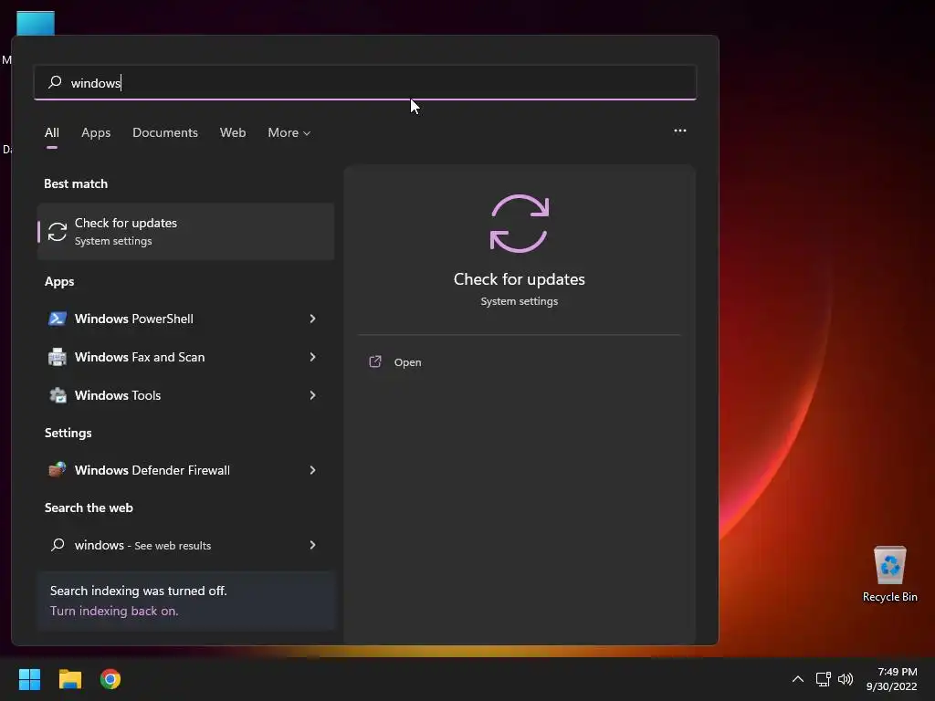The height and width of the screenshot is (701, 935).
Task: Open the More dropdown filter
Action: (x=289, y=132)
